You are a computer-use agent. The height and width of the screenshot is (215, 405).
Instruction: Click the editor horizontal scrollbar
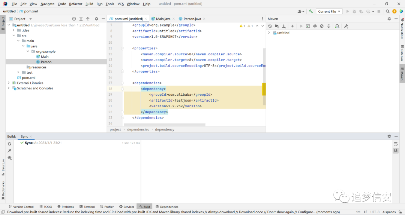[x=165, y=125]
